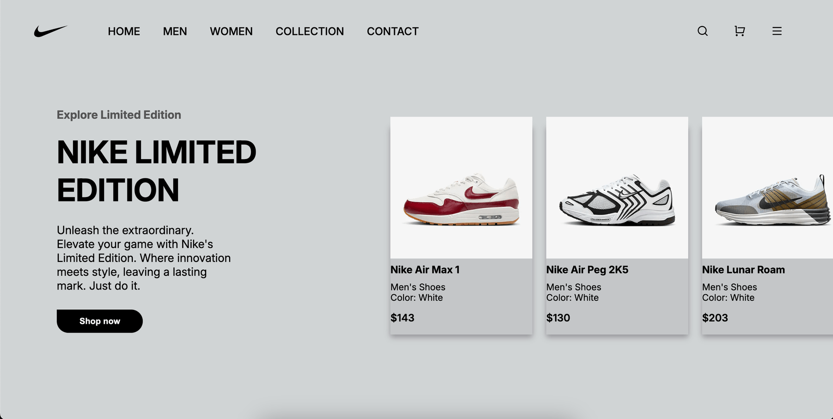
Task: Open the shopping cart
Action: point(739,31)
